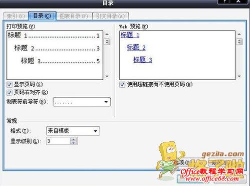Screen dimensions: 250x186
Task: Click the 标题 2 link in Web preview
Action: pos(136,47)
